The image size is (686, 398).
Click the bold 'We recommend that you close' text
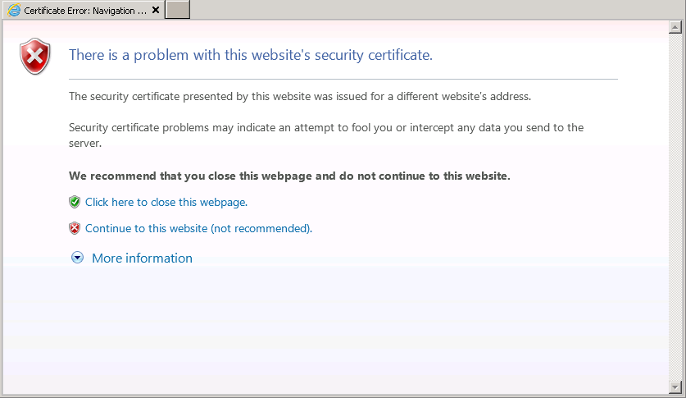click(x=289, y=176)
